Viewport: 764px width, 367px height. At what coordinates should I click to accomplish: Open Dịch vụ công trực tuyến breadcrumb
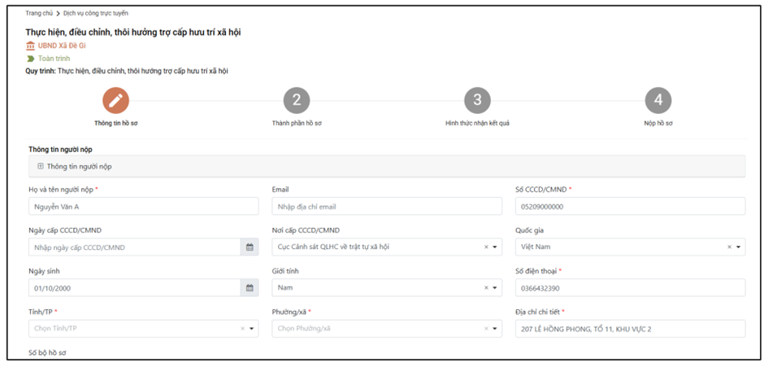click(97, 14)
